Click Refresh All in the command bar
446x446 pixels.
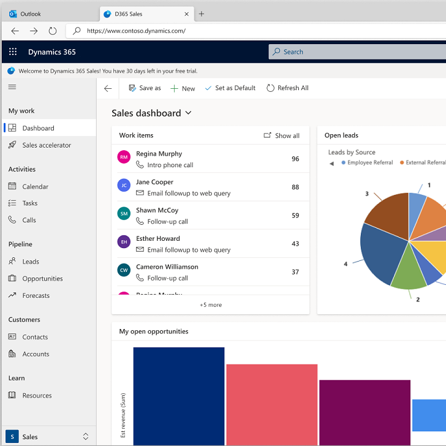tap(287, 88)
